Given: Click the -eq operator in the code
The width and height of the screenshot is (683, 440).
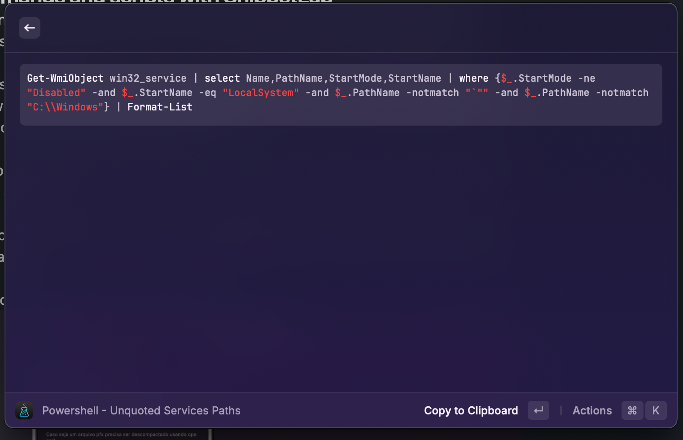Looking at the screenshot, I should pyautogui.click(x=207, y=92).
